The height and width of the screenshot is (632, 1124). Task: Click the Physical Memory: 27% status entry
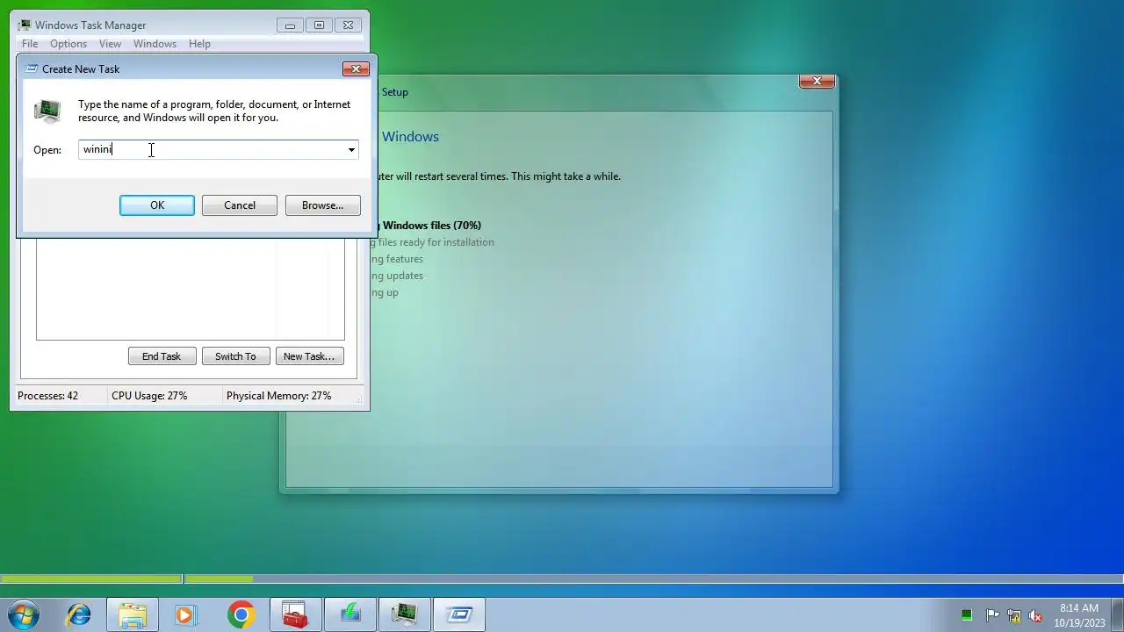[279, 396]
